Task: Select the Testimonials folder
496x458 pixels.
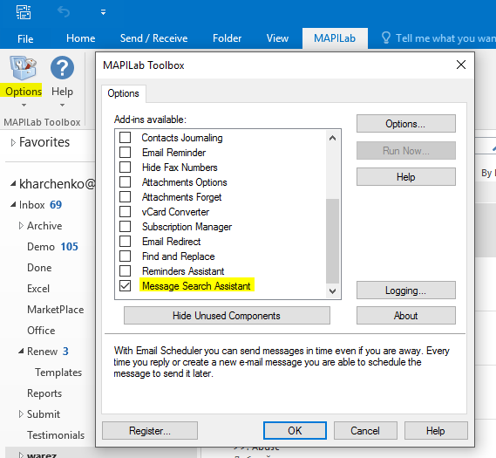Action: click(56, 435)
